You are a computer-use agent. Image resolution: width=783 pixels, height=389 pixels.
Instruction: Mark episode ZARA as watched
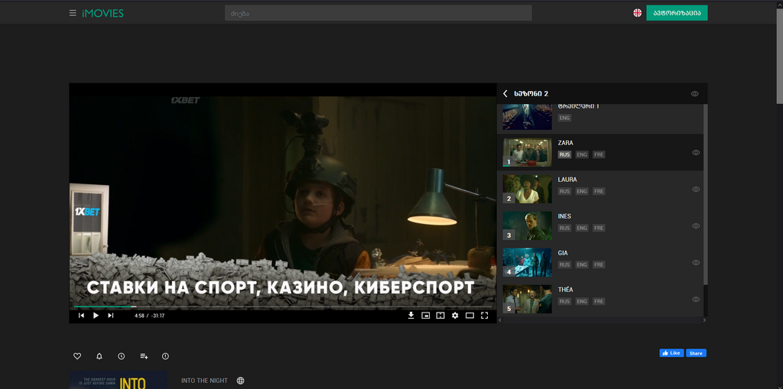point(696,152)
